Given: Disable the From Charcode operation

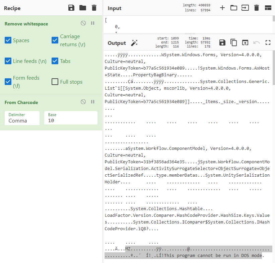Looking at the screenshot, I should [83, 102].
